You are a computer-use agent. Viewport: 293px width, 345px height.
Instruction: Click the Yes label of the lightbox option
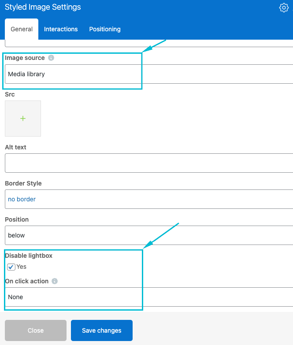point(22,267)
